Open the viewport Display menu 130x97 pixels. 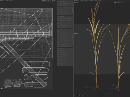click(x=87, y=1)
